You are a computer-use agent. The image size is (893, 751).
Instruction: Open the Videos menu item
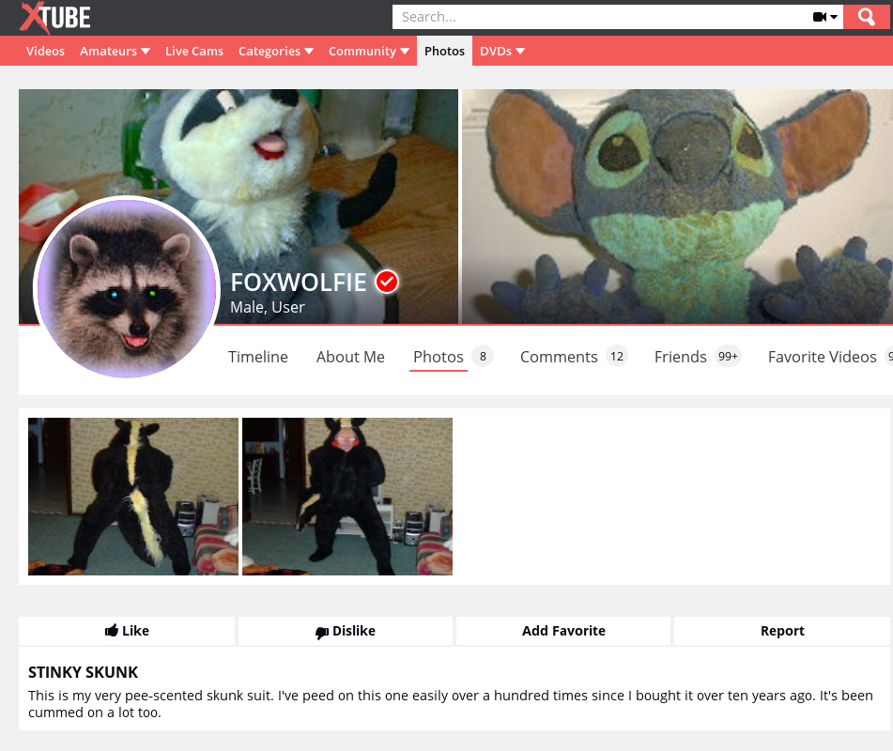tap(46, 52)
